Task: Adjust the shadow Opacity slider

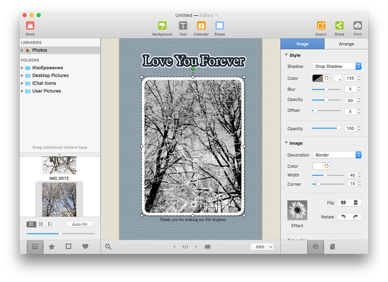Action: pos(326,100)
